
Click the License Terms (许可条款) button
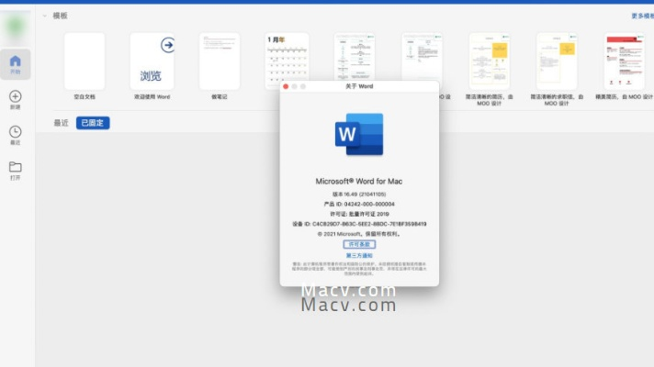[x=359, y=245]
